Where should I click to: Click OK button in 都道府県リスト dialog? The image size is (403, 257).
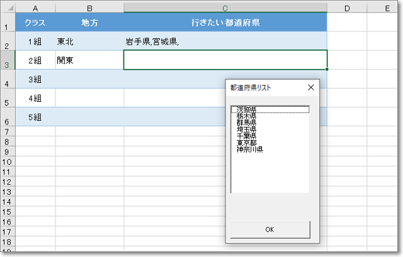270,229
